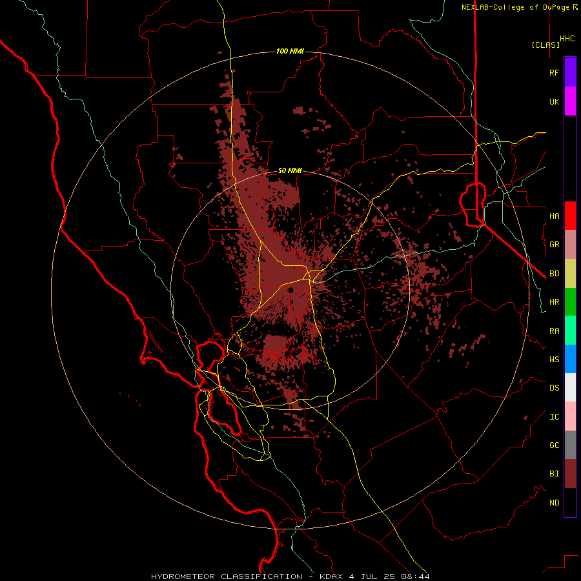Click the UK magenta legend swatch

tap(570, 101)
